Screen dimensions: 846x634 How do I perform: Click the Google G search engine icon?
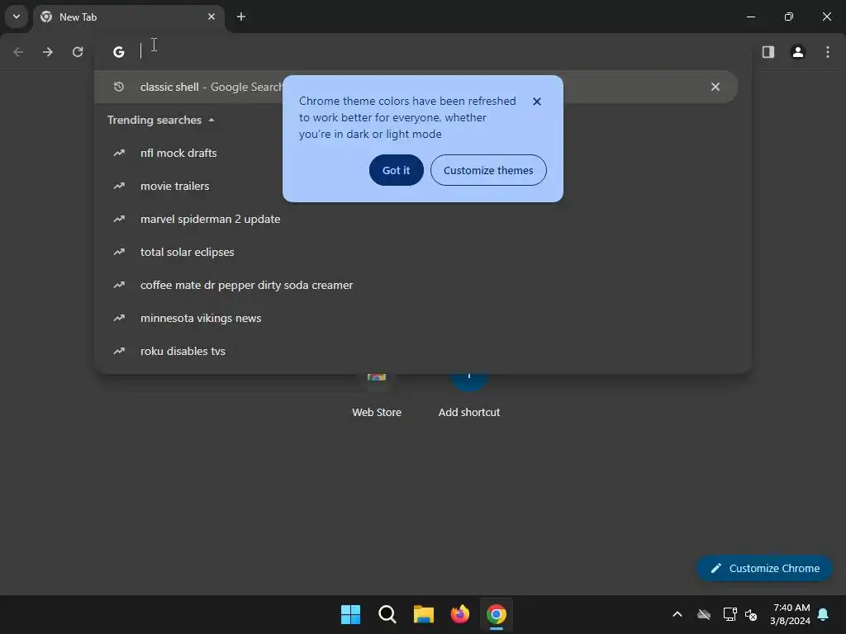click(x=119, y=52)
